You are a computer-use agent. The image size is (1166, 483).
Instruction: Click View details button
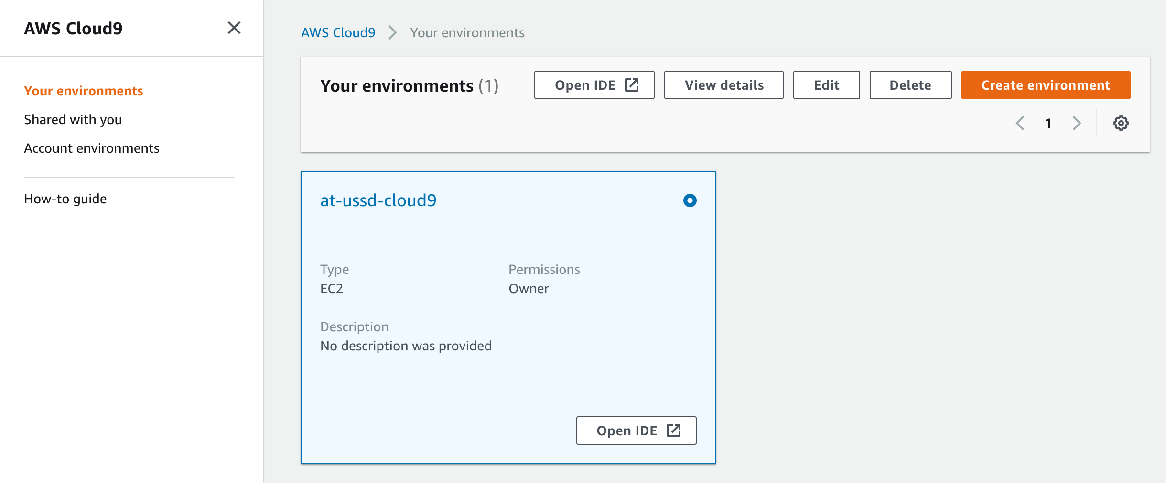[x=723, y=85]
